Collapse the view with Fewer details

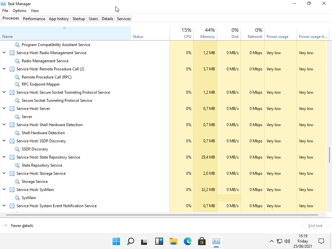point(19,226)
